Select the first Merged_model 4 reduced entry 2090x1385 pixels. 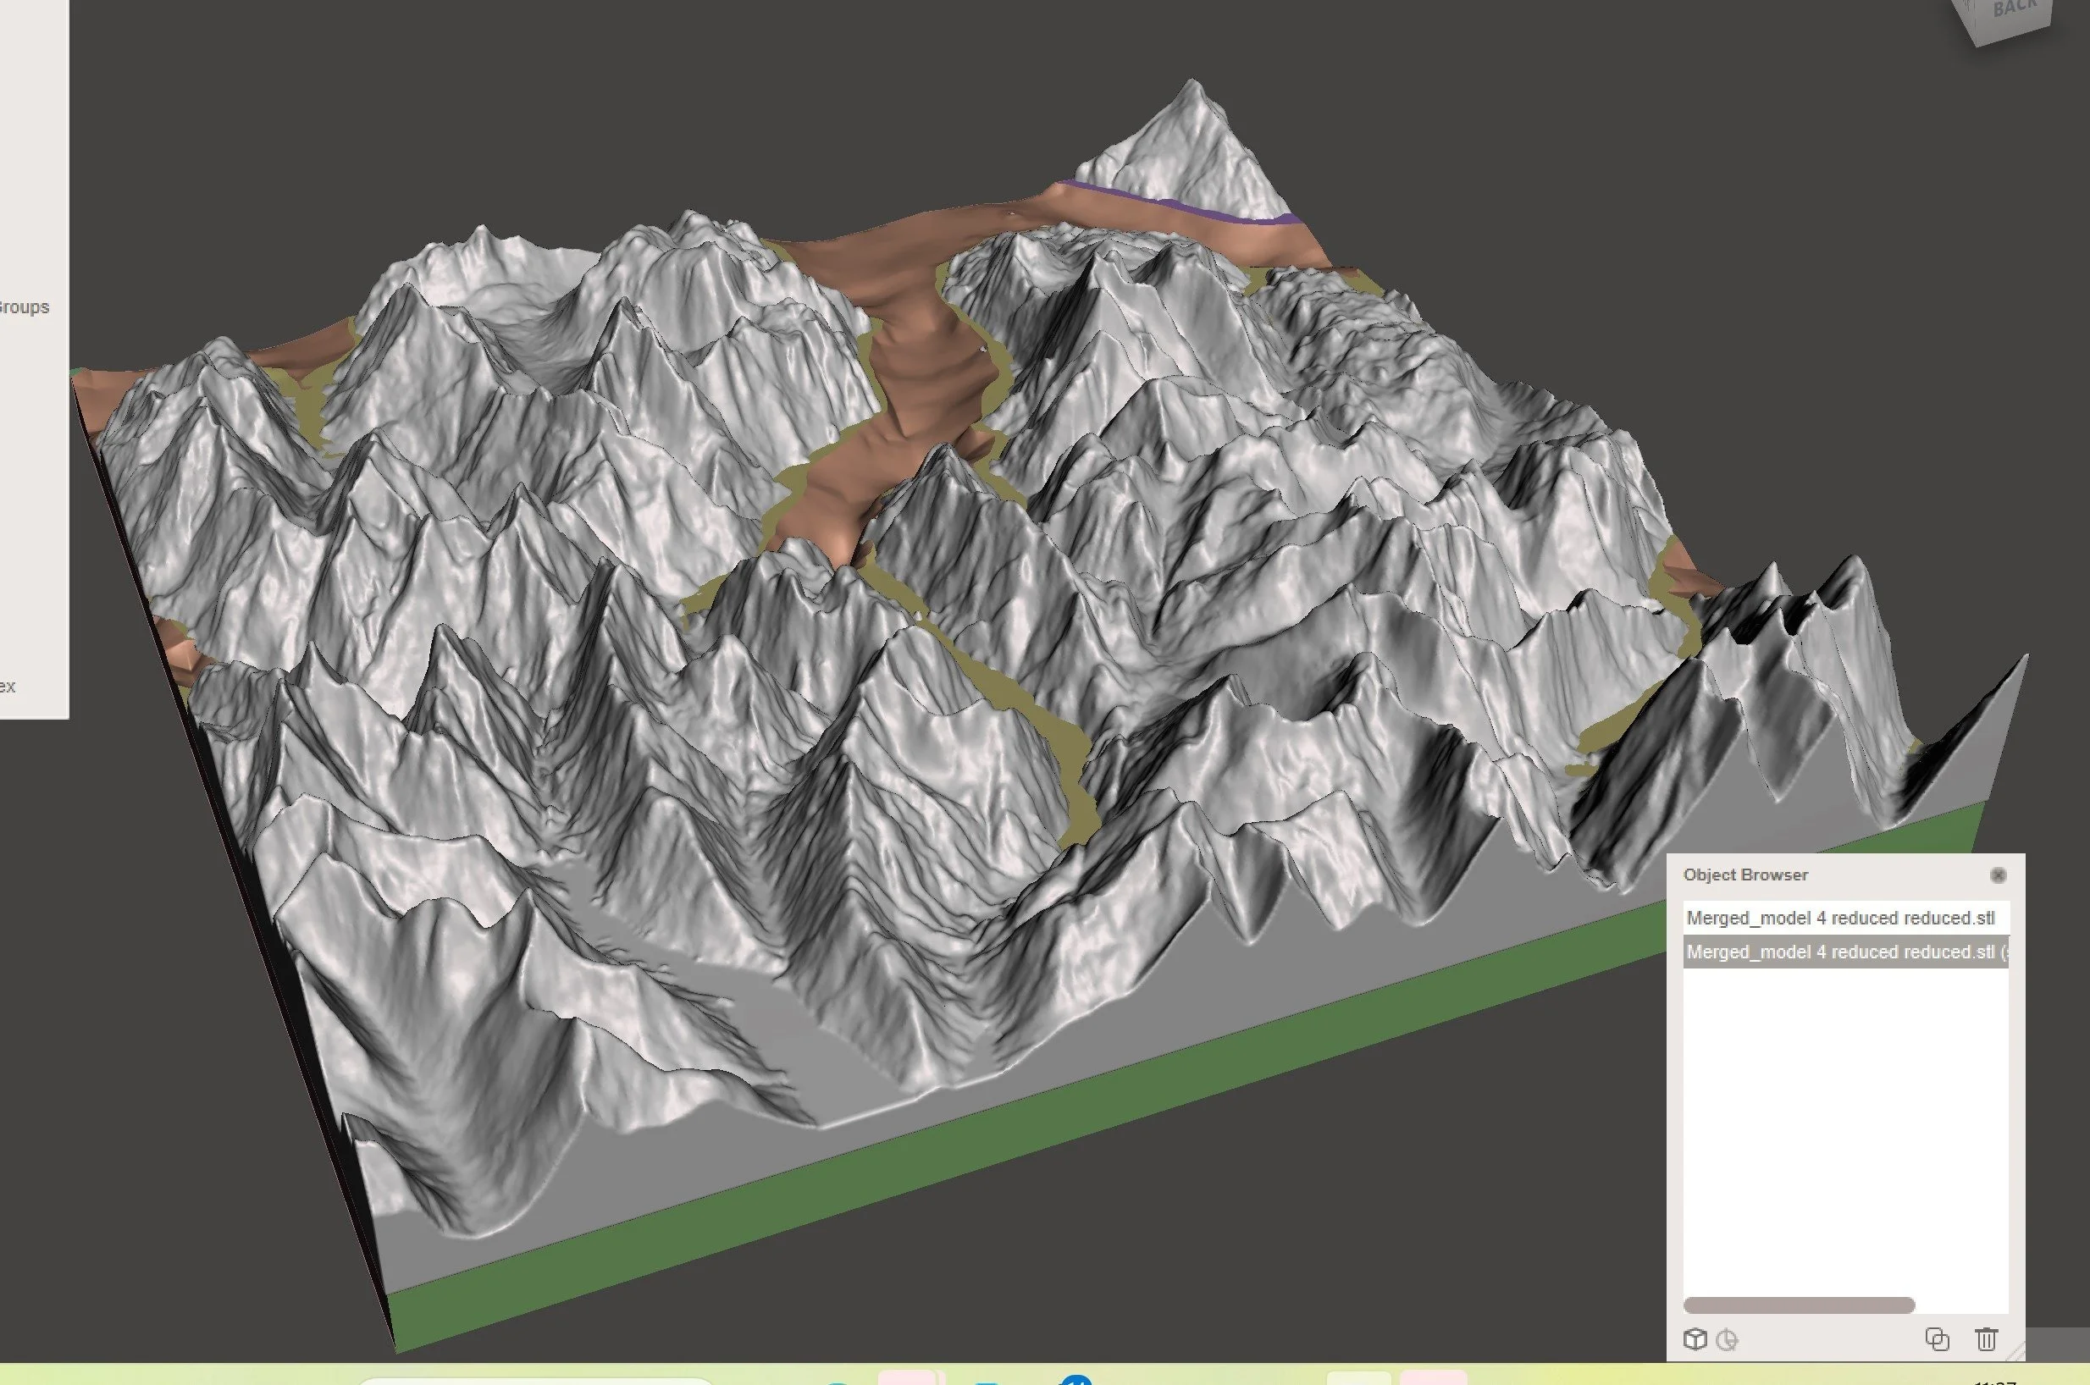(x=1840, y=918)
